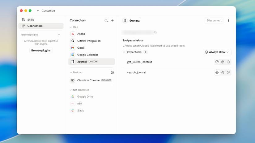Open the GitHub Integration connector
The image size is (255, 143).
point(91,41)
